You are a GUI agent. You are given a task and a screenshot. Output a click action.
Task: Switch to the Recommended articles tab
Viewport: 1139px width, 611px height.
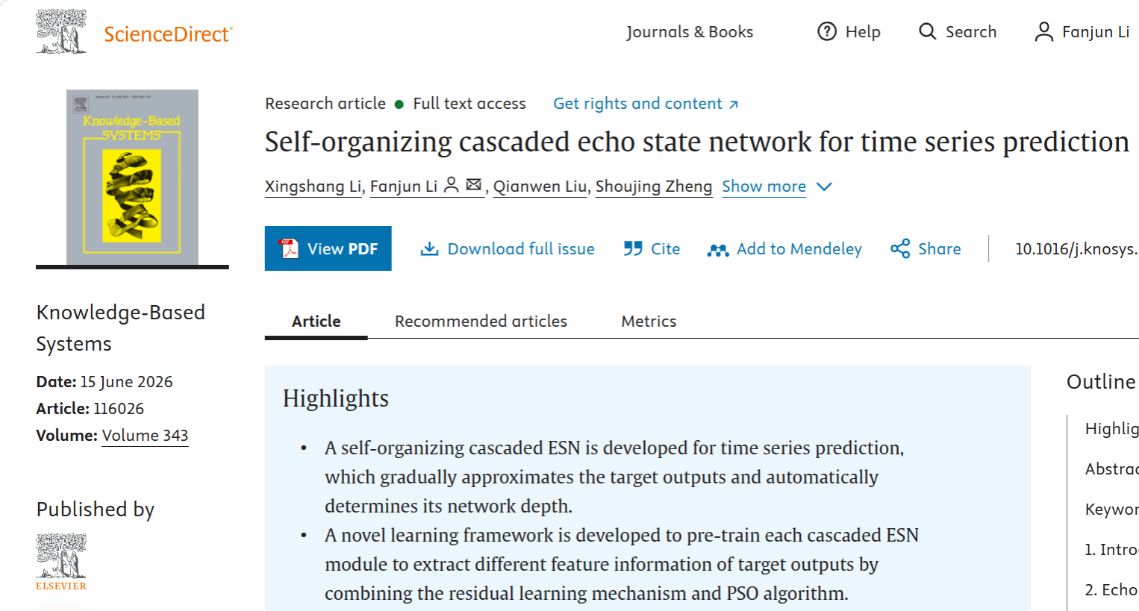[481, 321]
